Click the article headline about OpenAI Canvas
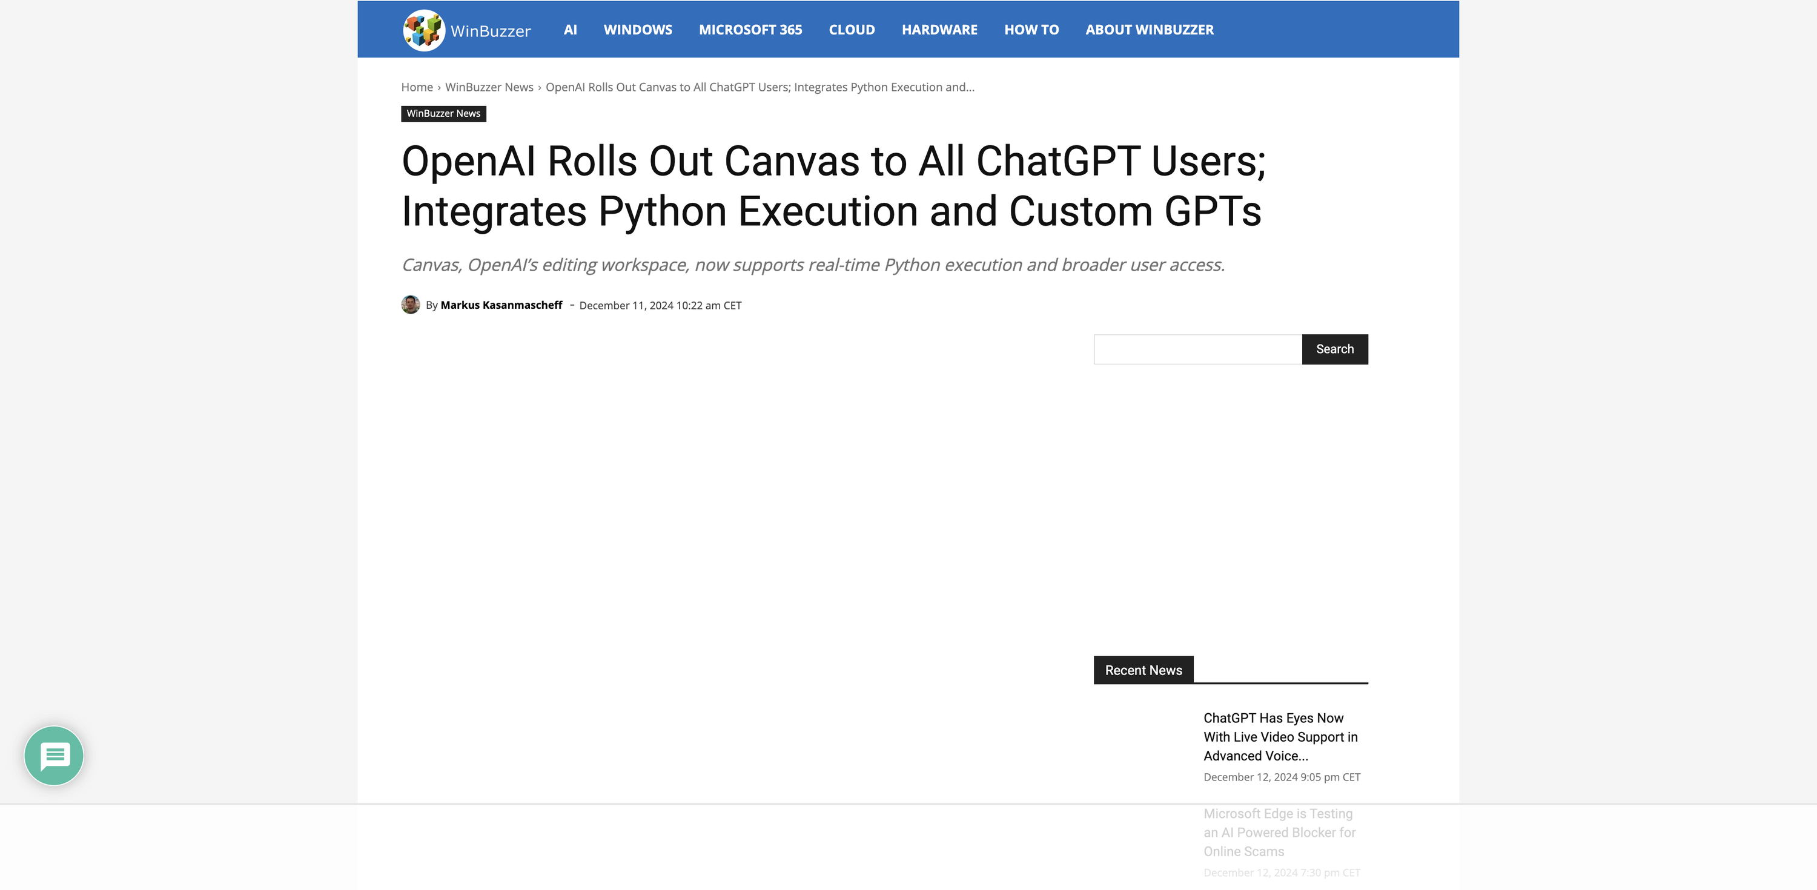Screen dimensions: 1817x890 834,186
